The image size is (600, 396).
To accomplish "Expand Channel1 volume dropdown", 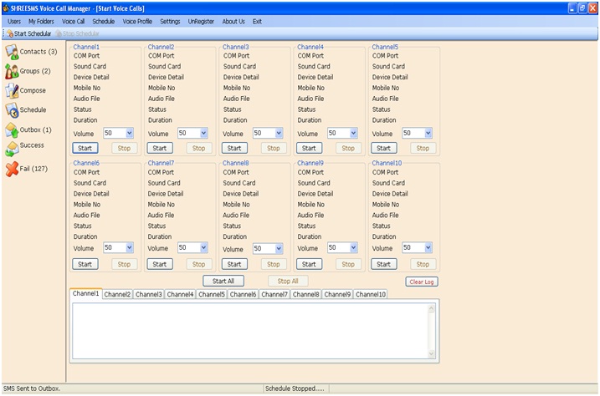I will click(130, 133).
